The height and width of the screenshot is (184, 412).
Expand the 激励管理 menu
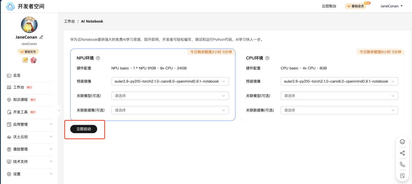click(x=29, y=149)
